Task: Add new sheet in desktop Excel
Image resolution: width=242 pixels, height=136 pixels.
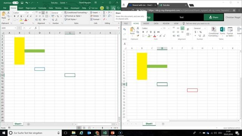Action: click(28, 124)
